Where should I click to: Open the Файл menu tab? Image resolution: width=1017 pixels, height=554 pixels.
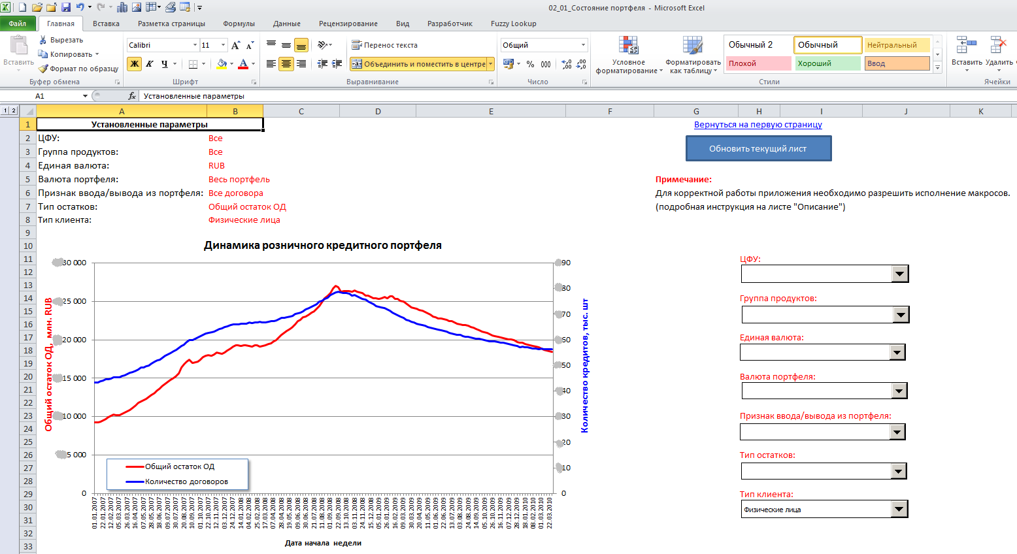click(18, 24)
